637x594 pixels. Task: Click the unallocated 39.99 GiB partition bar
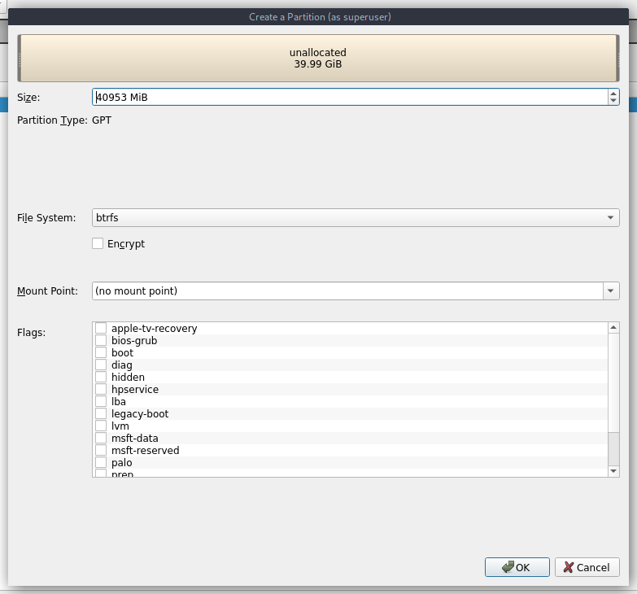click(x=320, y=59)
